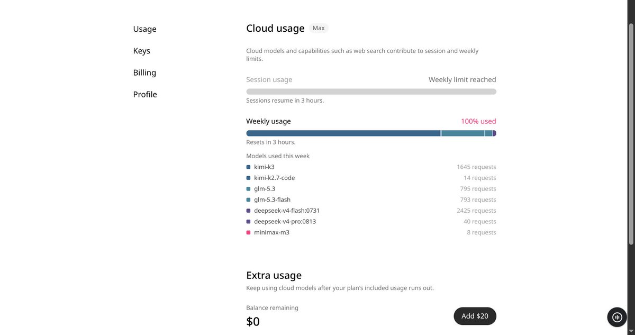Screen dimensions: 635x335
Task: Click the 8 requests count
Action: click(482, 232)
